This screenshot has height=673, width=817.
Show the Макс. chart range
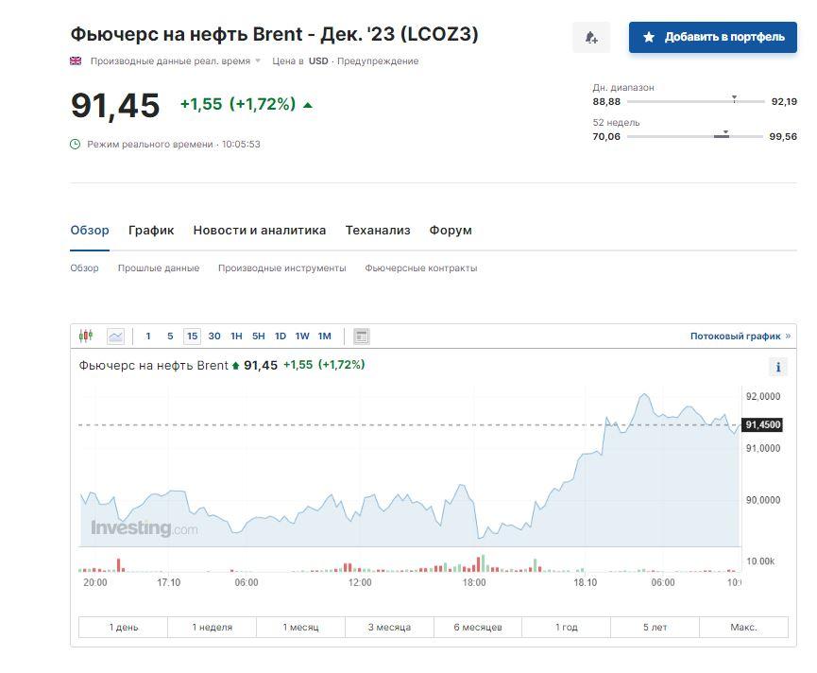743,627
